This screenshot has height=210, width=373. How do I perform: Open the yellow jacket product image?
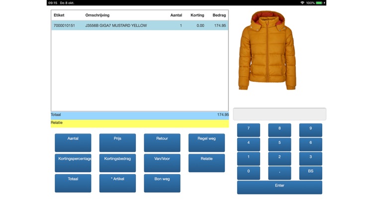pyautogui.click(x=267, y=50)
